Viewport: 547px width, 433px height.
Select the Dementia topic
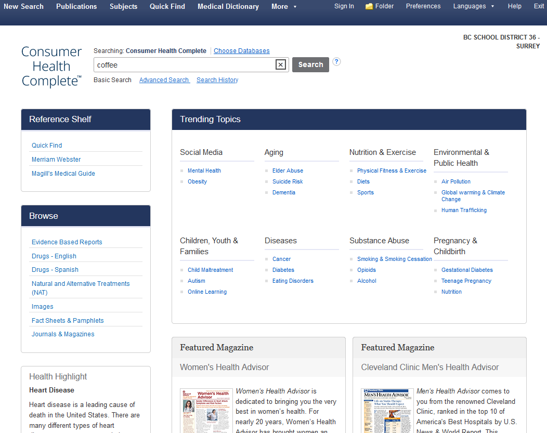[283, 192]
